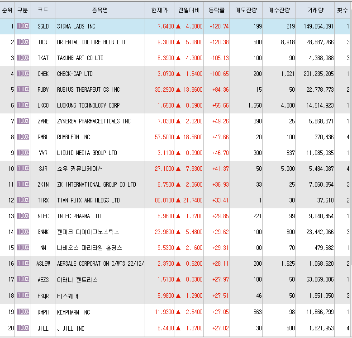The height and width of the screenshot is (338, 352).
Task: Select ZYNERBA PHARMACEUTICALS INC name
Action: coord(94,121)
